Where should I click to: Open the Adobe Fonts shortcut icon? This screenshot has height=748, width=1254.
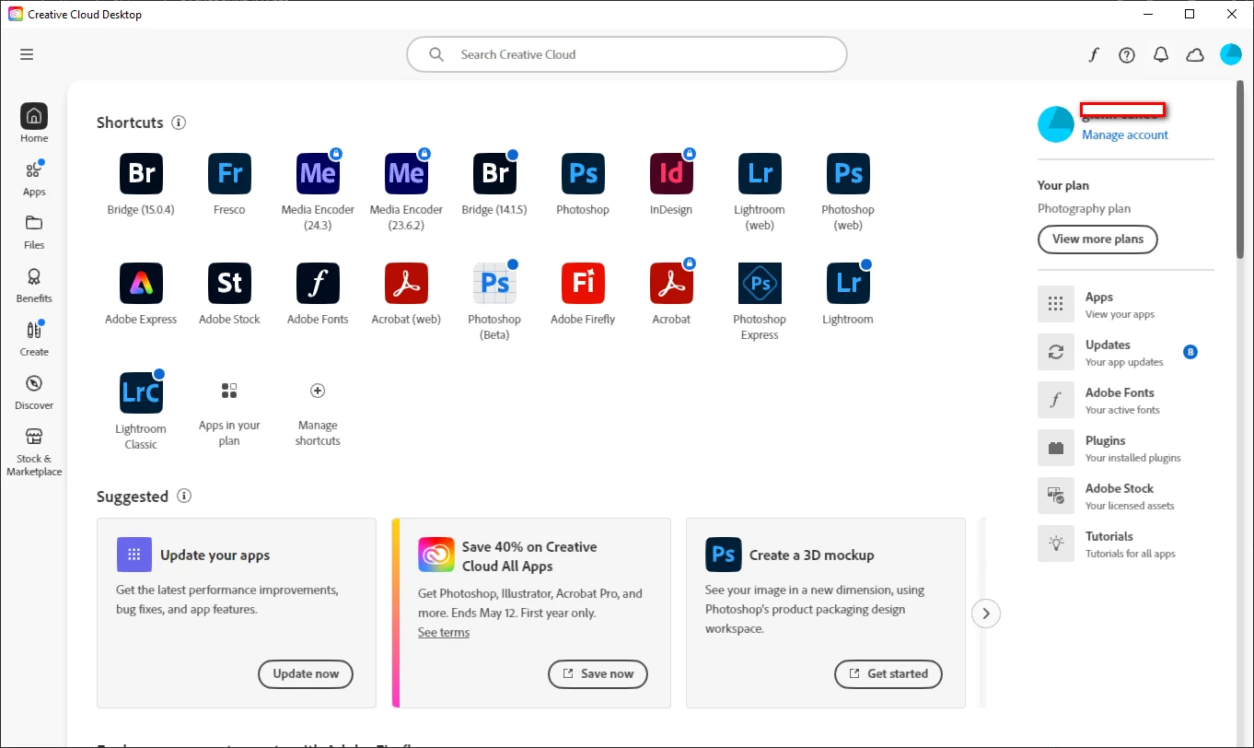point(318,283)
